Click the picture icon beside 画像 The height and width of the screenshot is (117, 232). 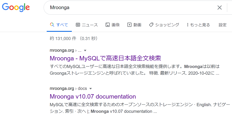pos(107,25)
